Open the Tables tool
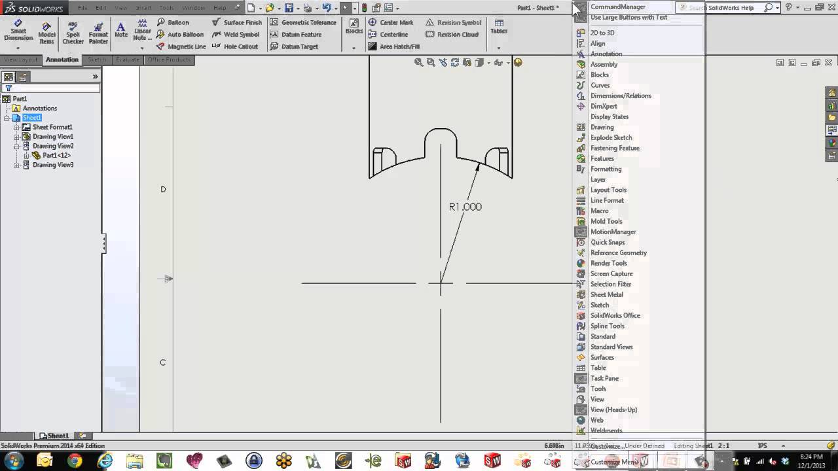The height and width of the screenshot is (471, 838). [499, 27]
